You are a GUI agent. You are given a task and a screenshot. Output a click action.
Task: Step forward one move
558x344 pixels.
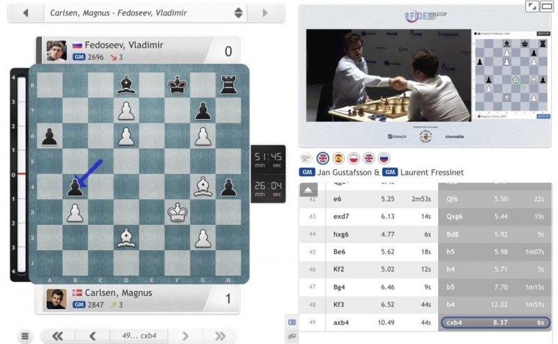[186, 336]
